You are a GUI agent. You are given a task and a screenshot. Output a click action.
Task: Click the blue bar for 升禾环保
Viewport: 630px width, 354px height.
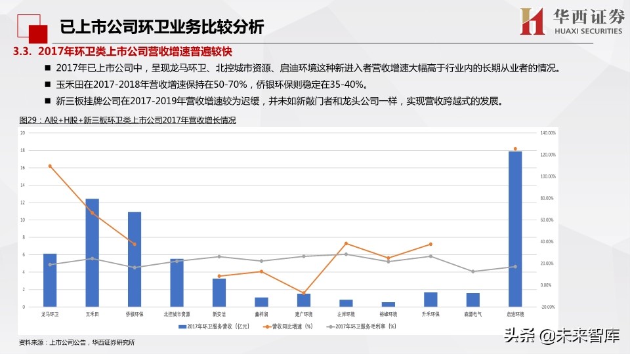pos(430,300)
